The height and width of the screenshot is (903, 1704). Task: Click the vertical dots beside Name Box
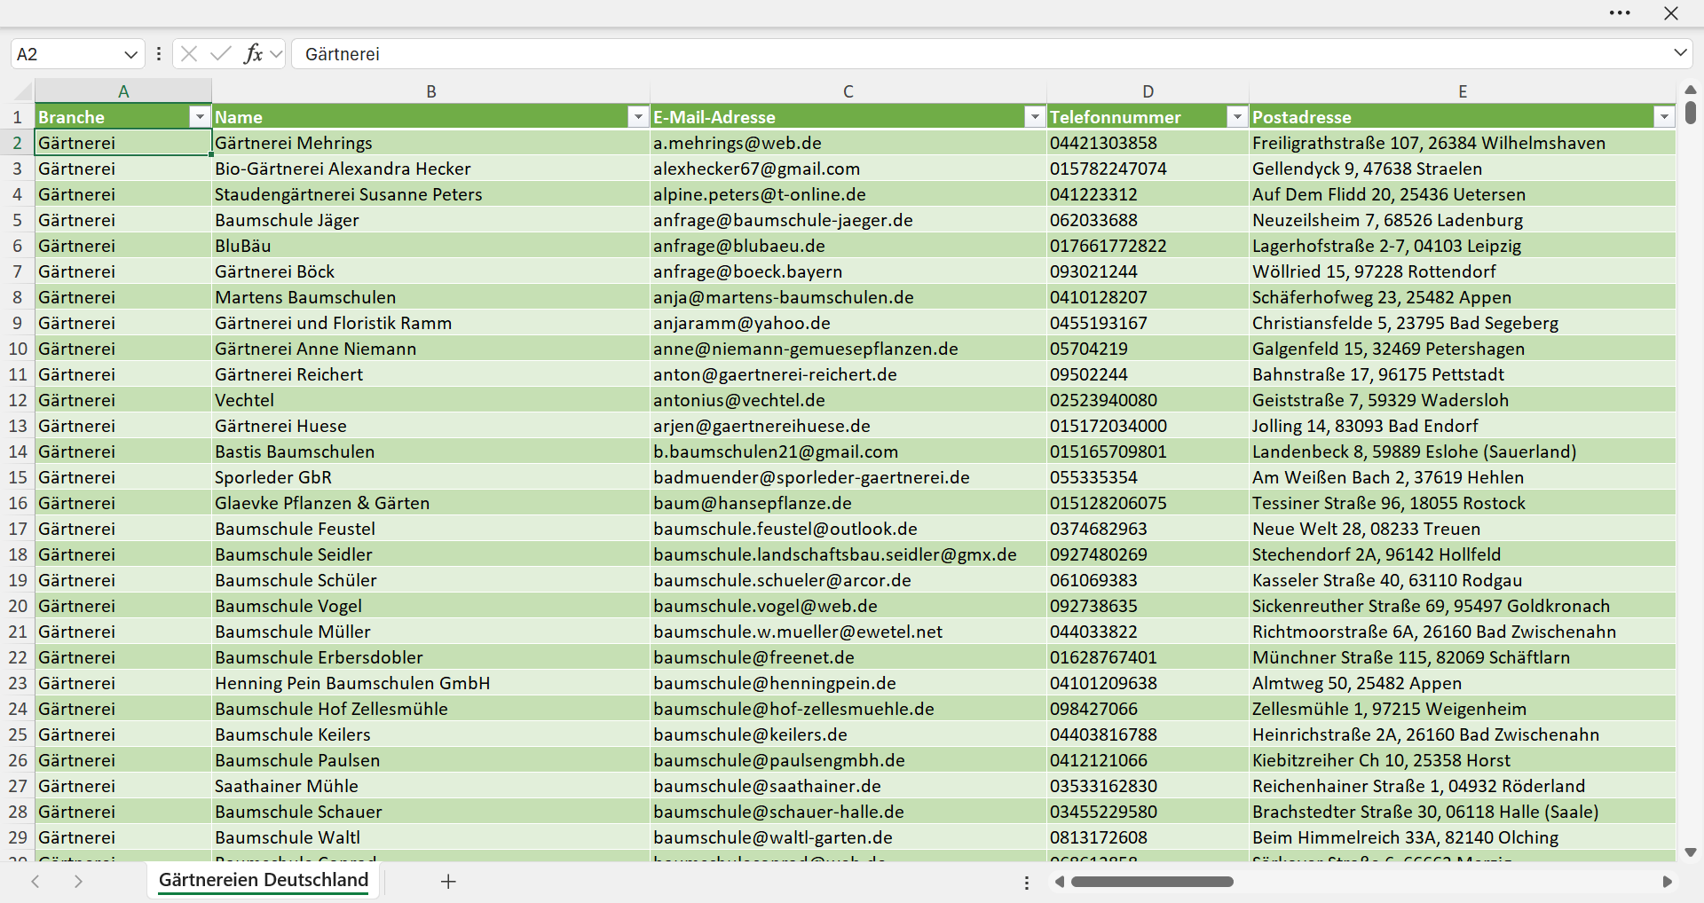point(159,54)
